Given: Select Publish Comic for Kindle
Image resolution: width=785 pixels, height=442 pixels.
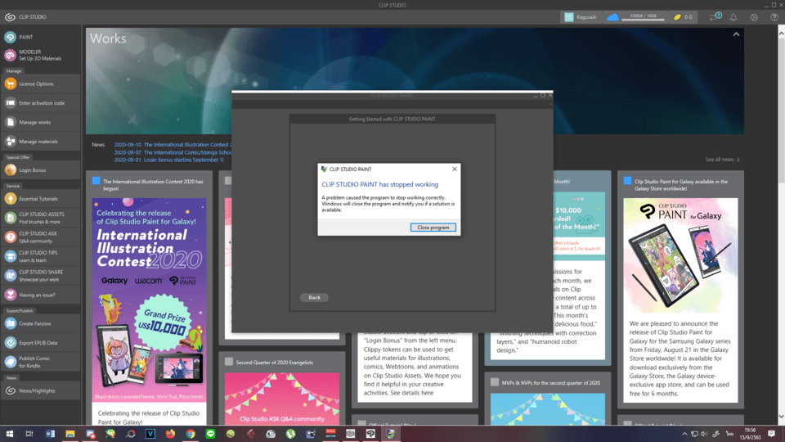Looking at the screenshot, I should click(x=40, y=362).
